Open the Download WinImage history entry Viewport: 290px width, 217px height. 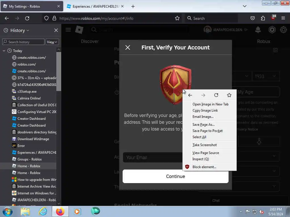33,139
